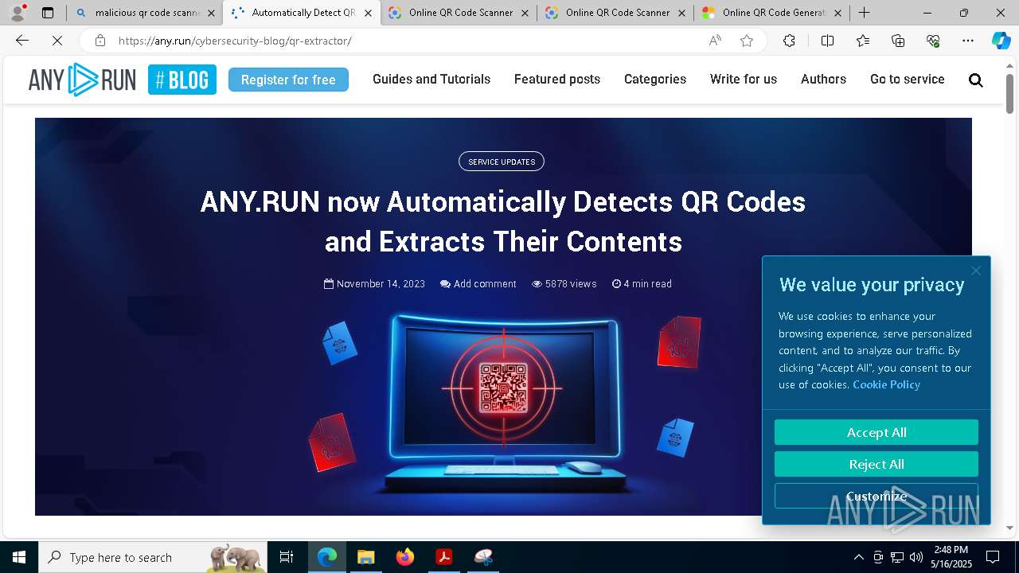Reject All cookies
1019x573 pixels.
[876, 464]
